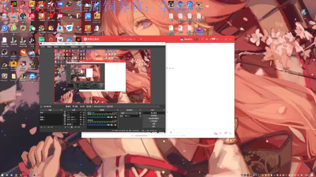The height and width of the screenshot is (177, 316).
Task: Click Start Recording button in OBS Controls
Action: pos(154,116)
